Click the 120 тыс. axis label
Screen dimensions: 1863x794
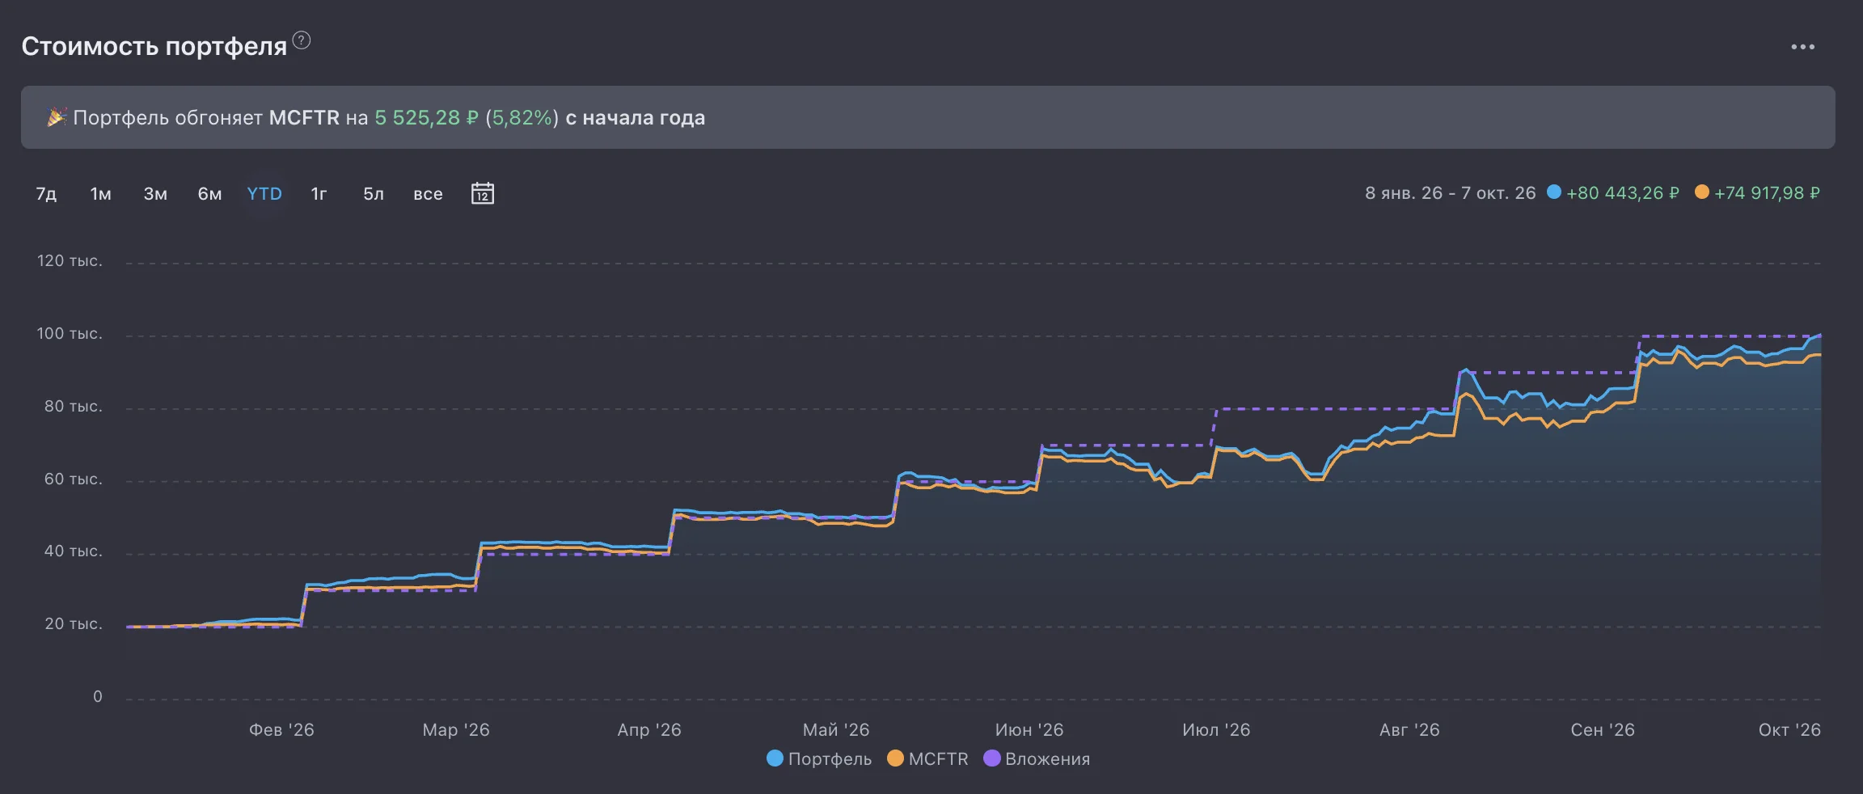click(x=70, y=261)
